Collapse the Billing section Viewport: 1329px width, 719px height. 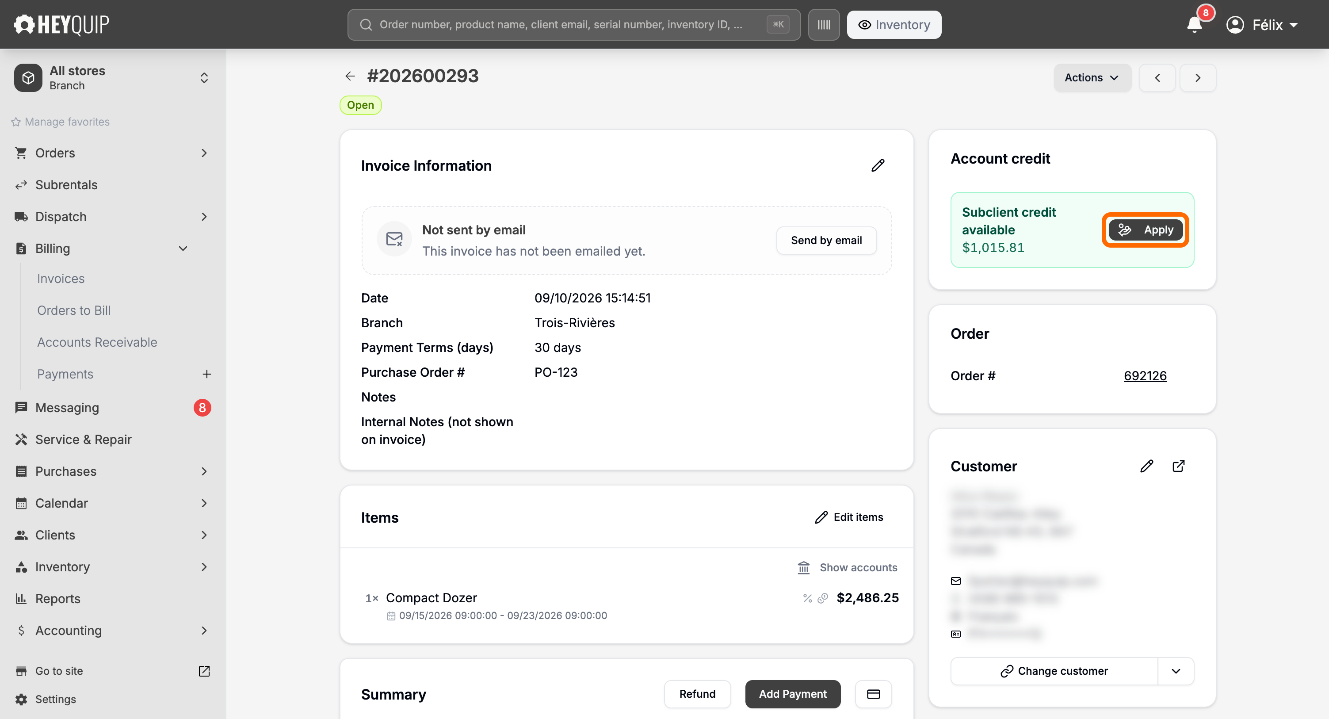click(183, 248)
